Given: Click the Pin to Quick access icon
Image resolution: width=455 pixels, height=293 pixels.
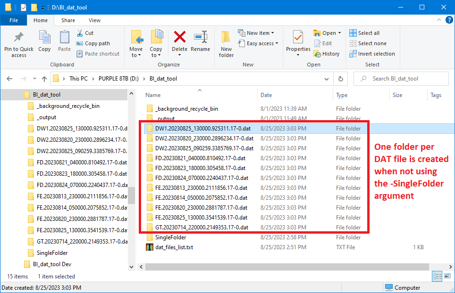Looking at the screenshot, I should coord(18,37).
